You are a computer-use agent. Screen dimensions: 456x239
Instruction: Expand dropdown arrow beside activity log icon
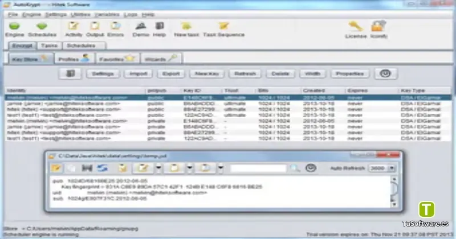coord(158,168)
